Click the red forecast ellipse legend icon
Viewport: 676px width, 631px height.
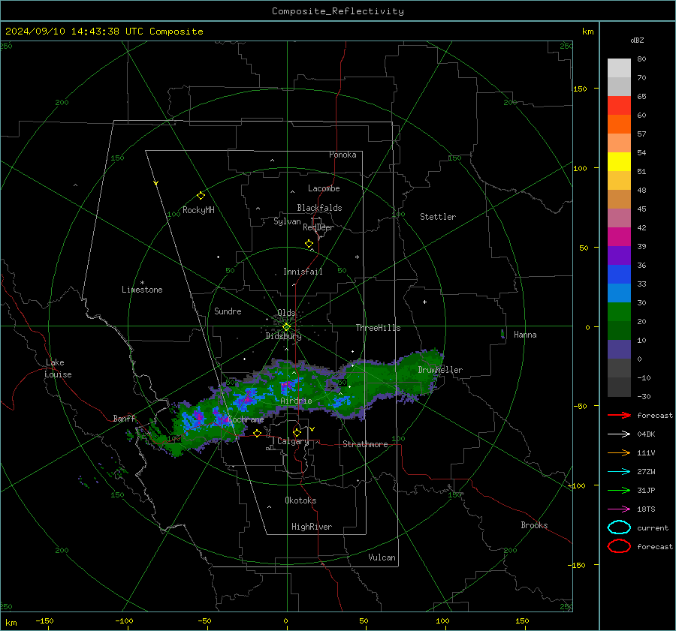(619, 546)
